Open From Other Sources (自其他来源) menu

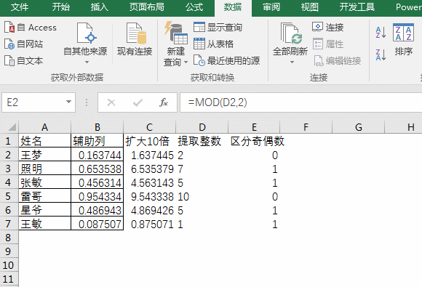(85, 43)
